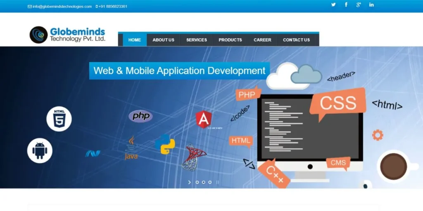Click the blue .NET wave logo

pos(93,154)
